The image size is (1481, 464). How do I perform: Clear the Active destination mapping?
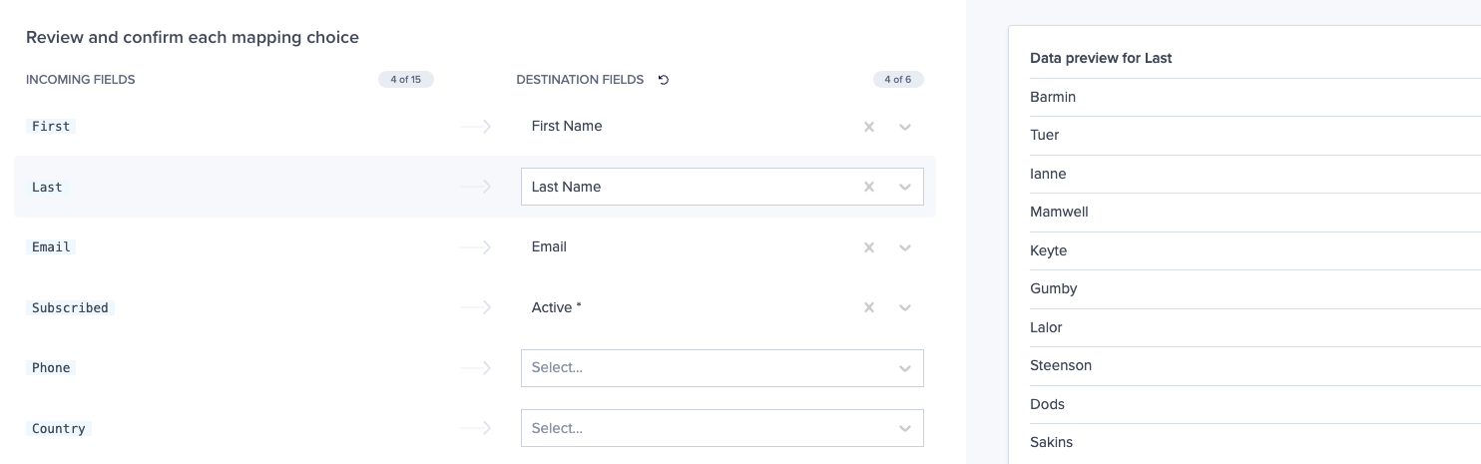click(869, 307)
